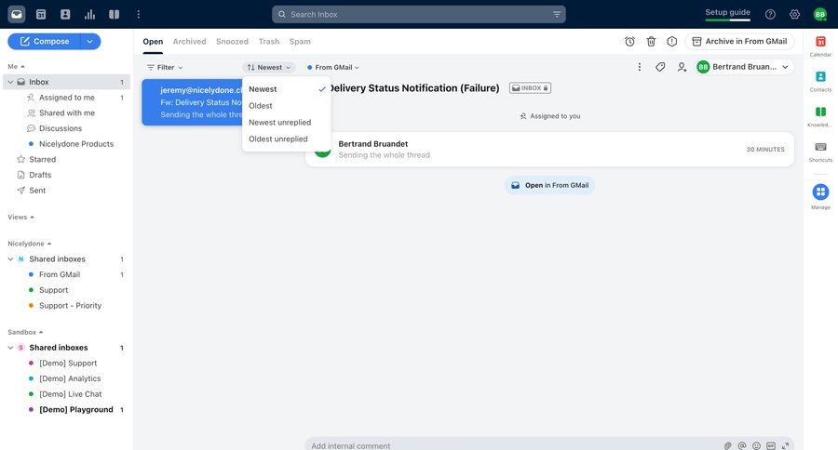The width and height of the screenshot is (838, 450).
Task: Move conversation to trash with bin icon
Action: pyautogui.click(x=651, y=41)
